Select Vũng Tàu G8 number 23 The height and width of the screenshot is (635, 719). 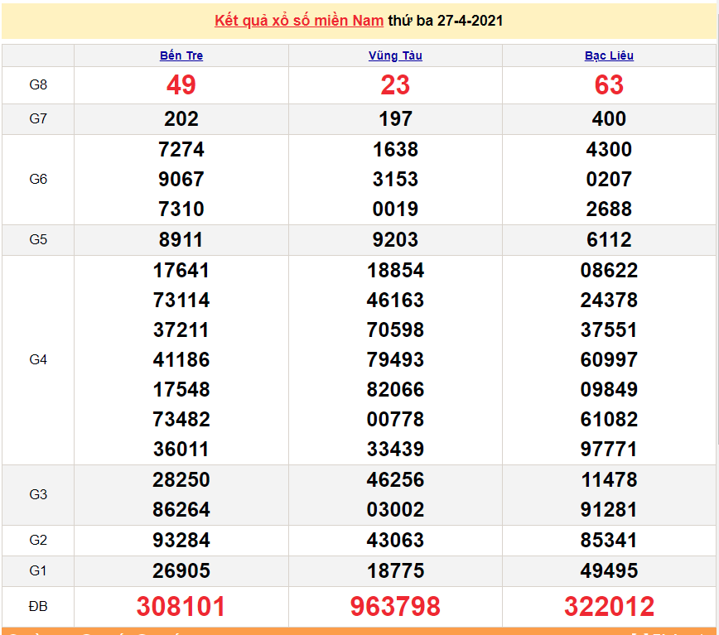(395, 84)
